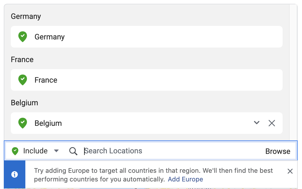Screen dimensions: 302x189
Task: Click the vertical scrollbar of the locations list
Action: pos(293,72)
